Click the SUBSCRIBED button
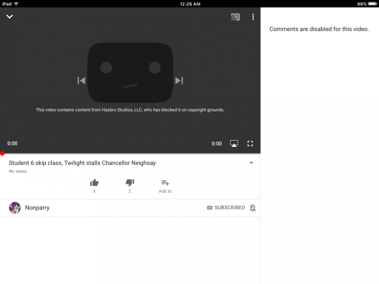Viewport: 379px width, 284px height. pyautogui.click(x=226, y=208)
